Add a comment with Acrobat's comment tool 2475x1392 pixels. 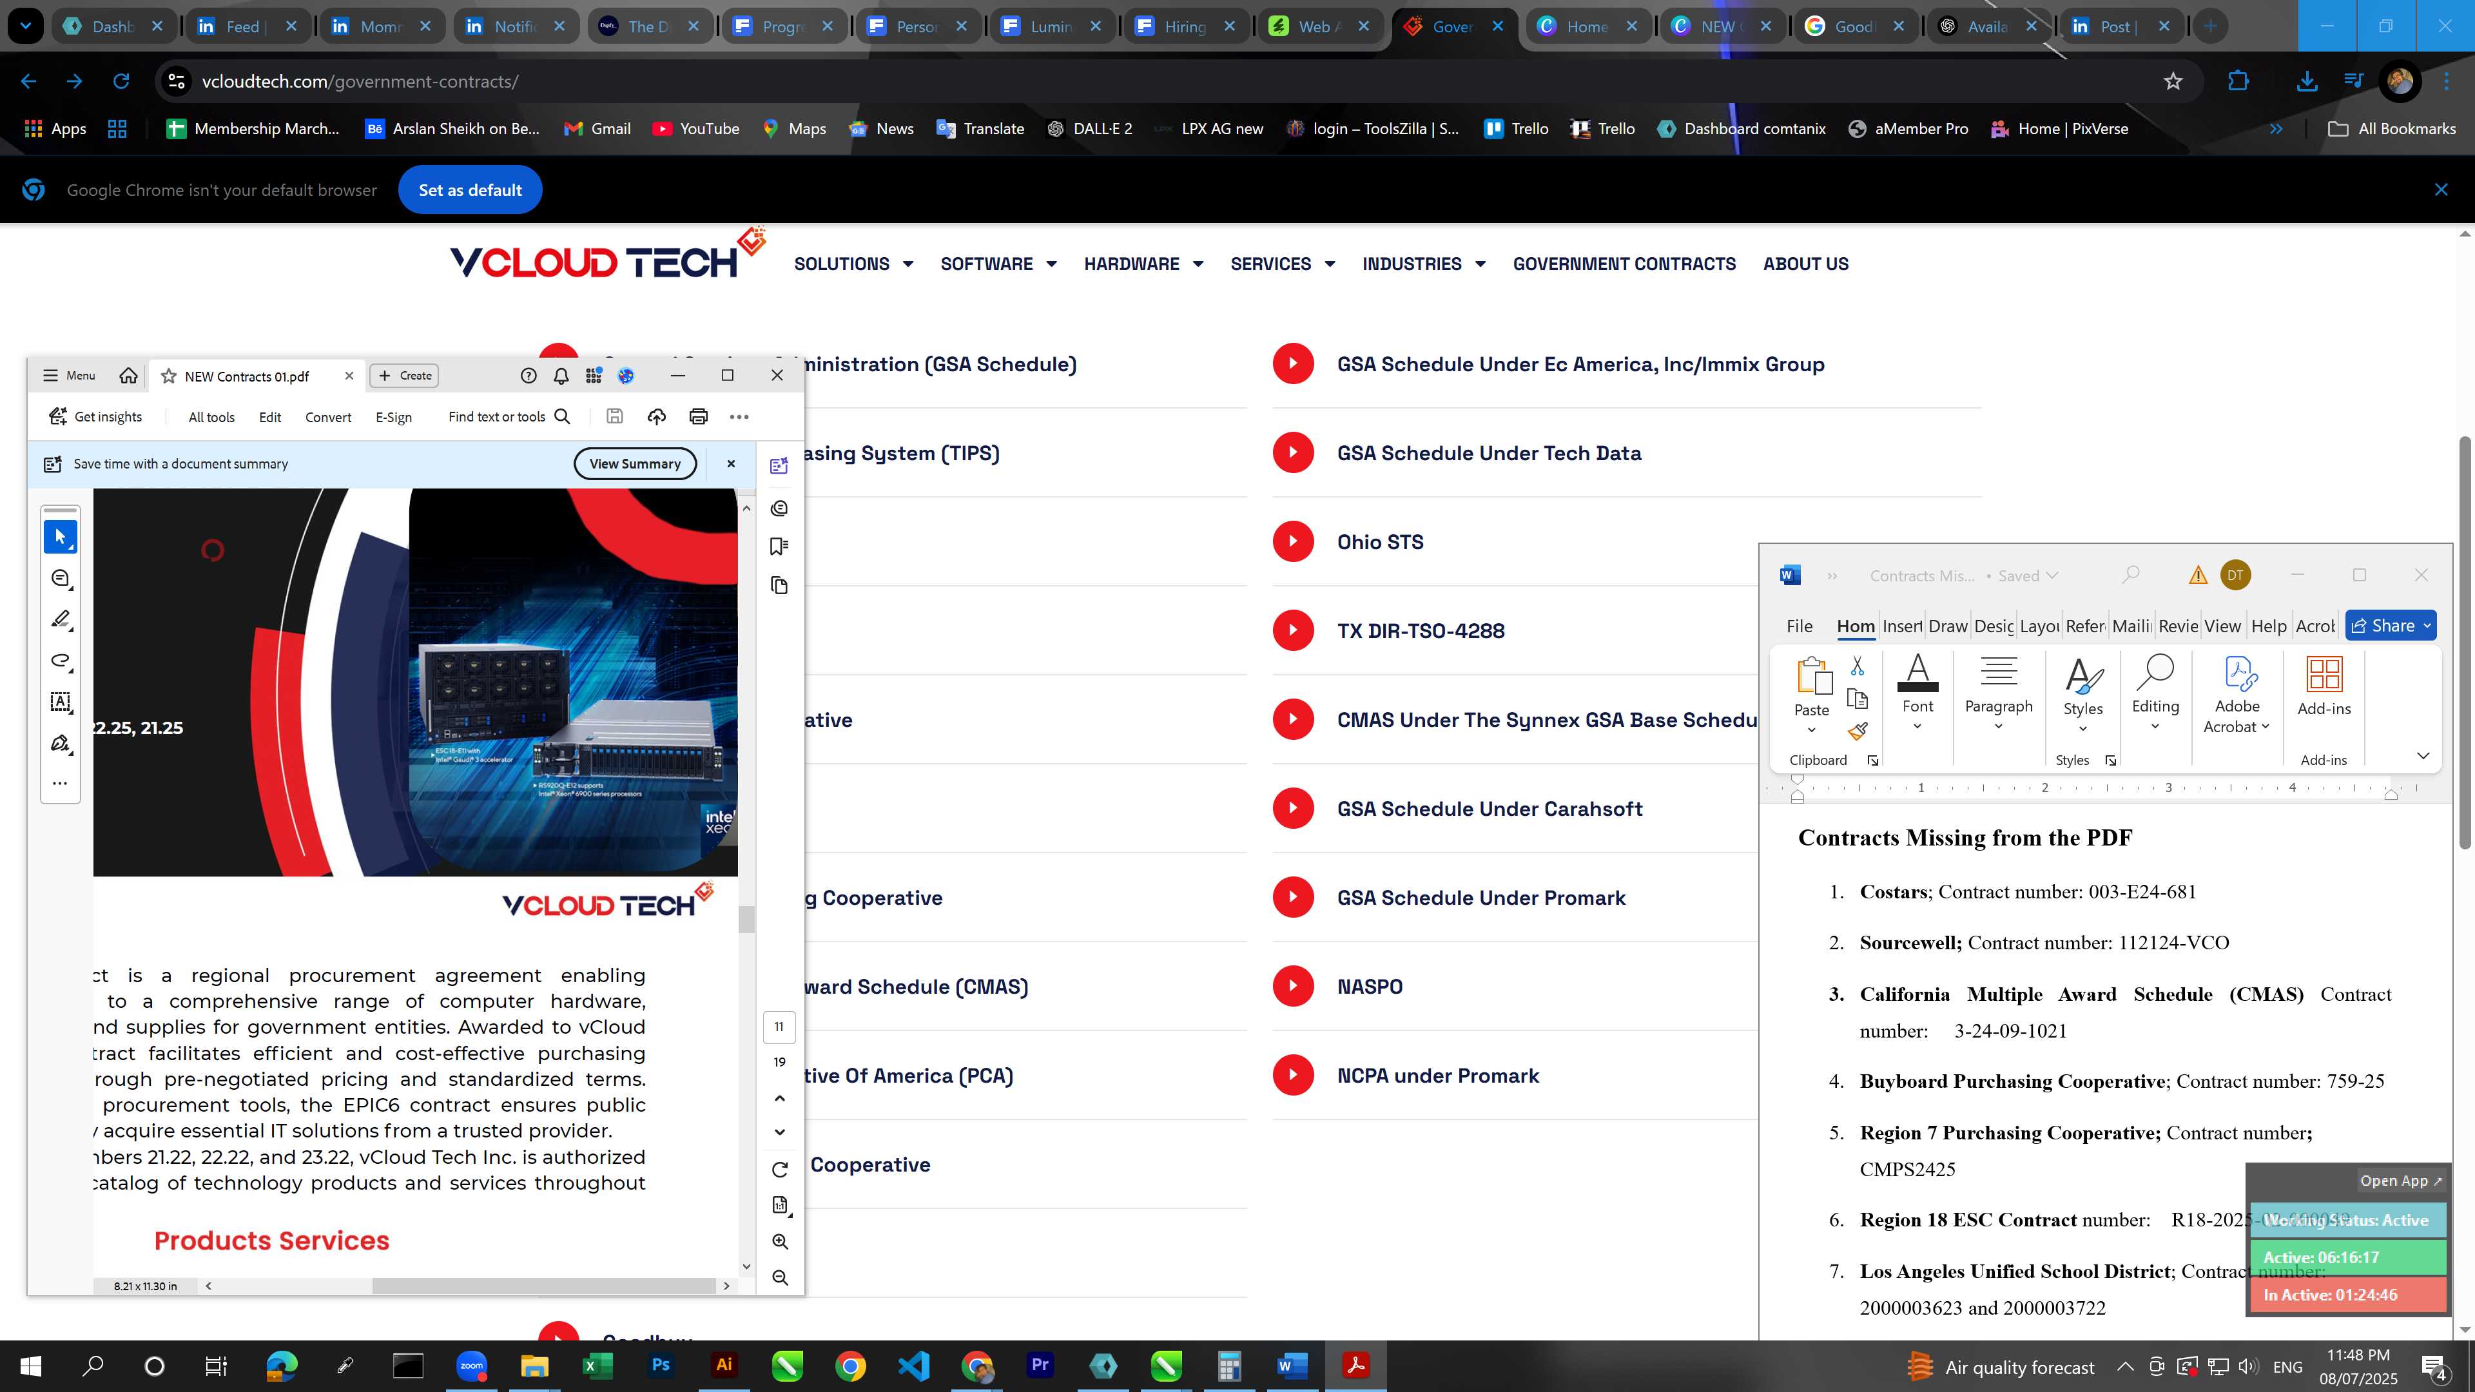pyautogui.click(x=61, y=578)
